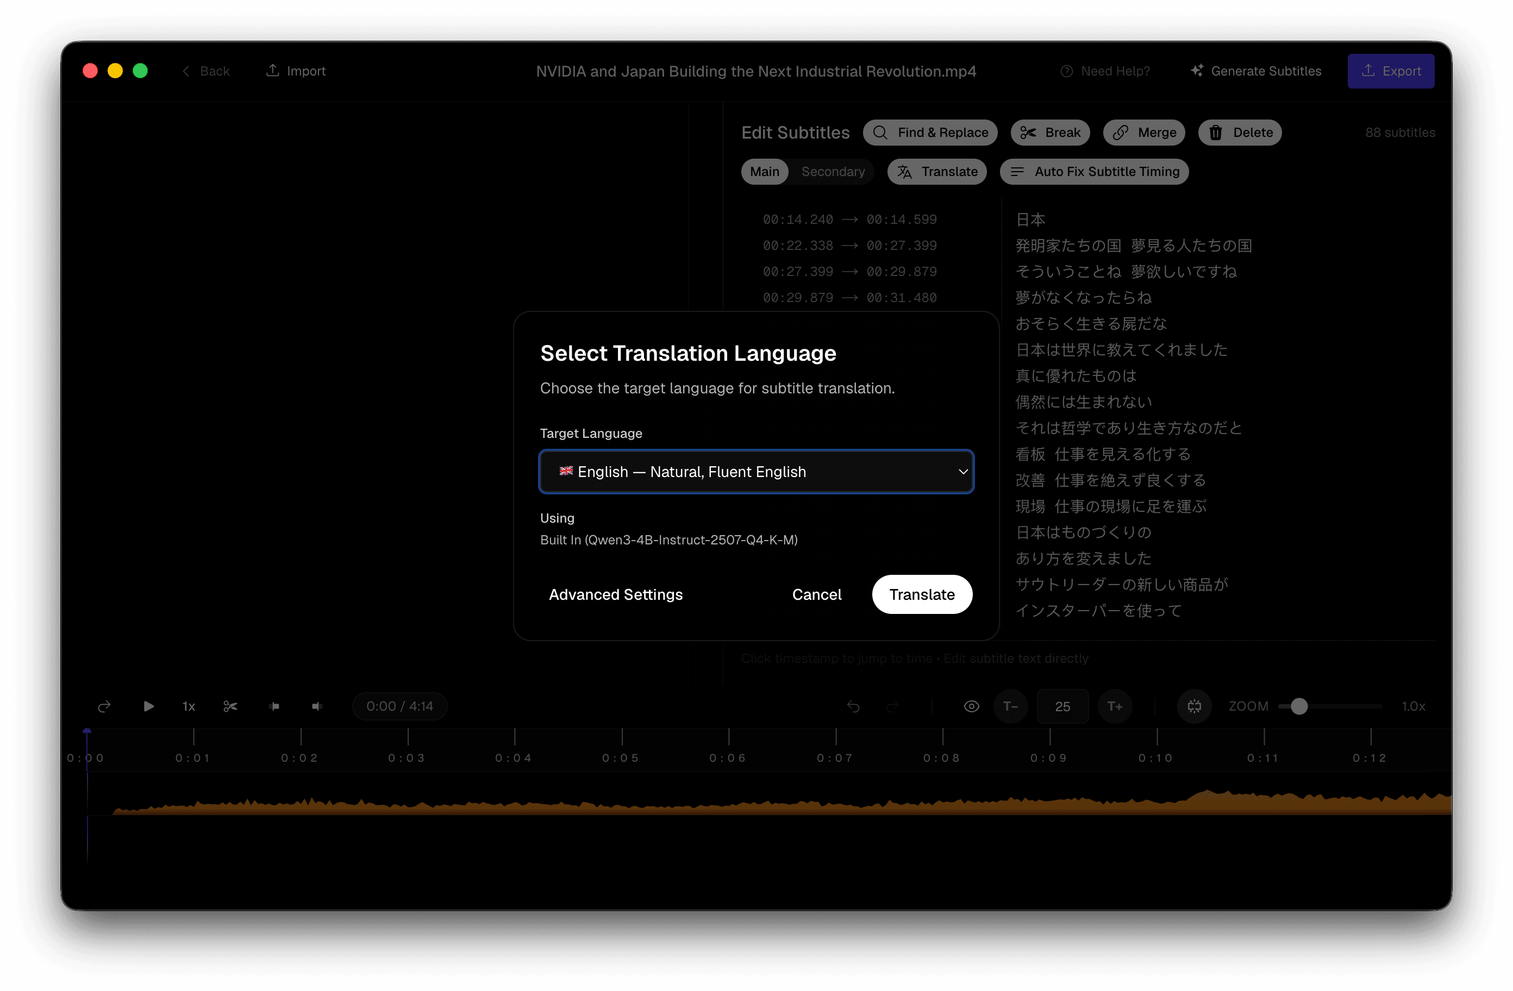Open Find & Replace tool
This screenshot has width=1513, height=991.
(930, 133)
